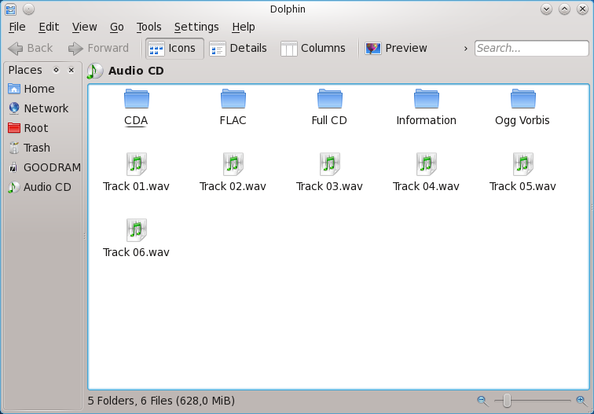Click the Network globe icon
Viewport: 594px width, 414px height.
[x=14, y=108]
